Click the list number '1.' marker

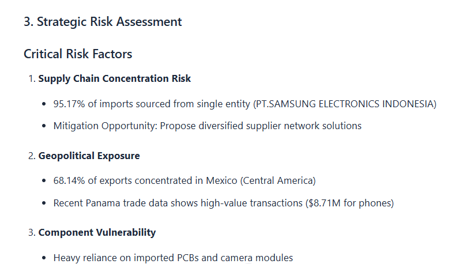tap(32, 79)
